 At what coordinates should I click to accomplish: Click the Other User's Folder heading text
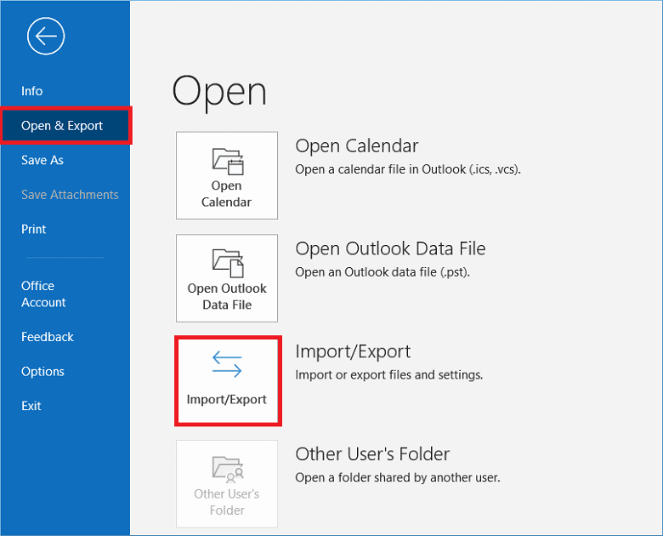pyautogui.click(x=372, y=454)
